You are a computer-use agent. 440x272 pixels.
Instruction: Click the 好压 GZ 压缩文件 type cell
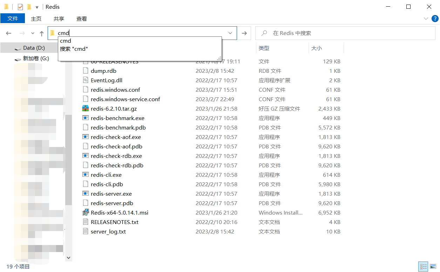(279, 109)
